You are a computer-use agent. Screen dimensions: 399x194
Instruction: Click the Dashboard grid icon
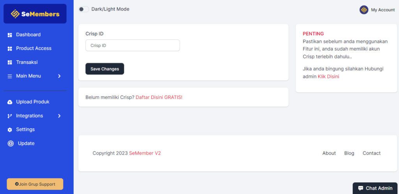(10, 35)
